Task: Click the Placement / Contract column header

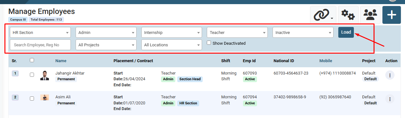Action: pyautogui.click(x=133, y=61)
